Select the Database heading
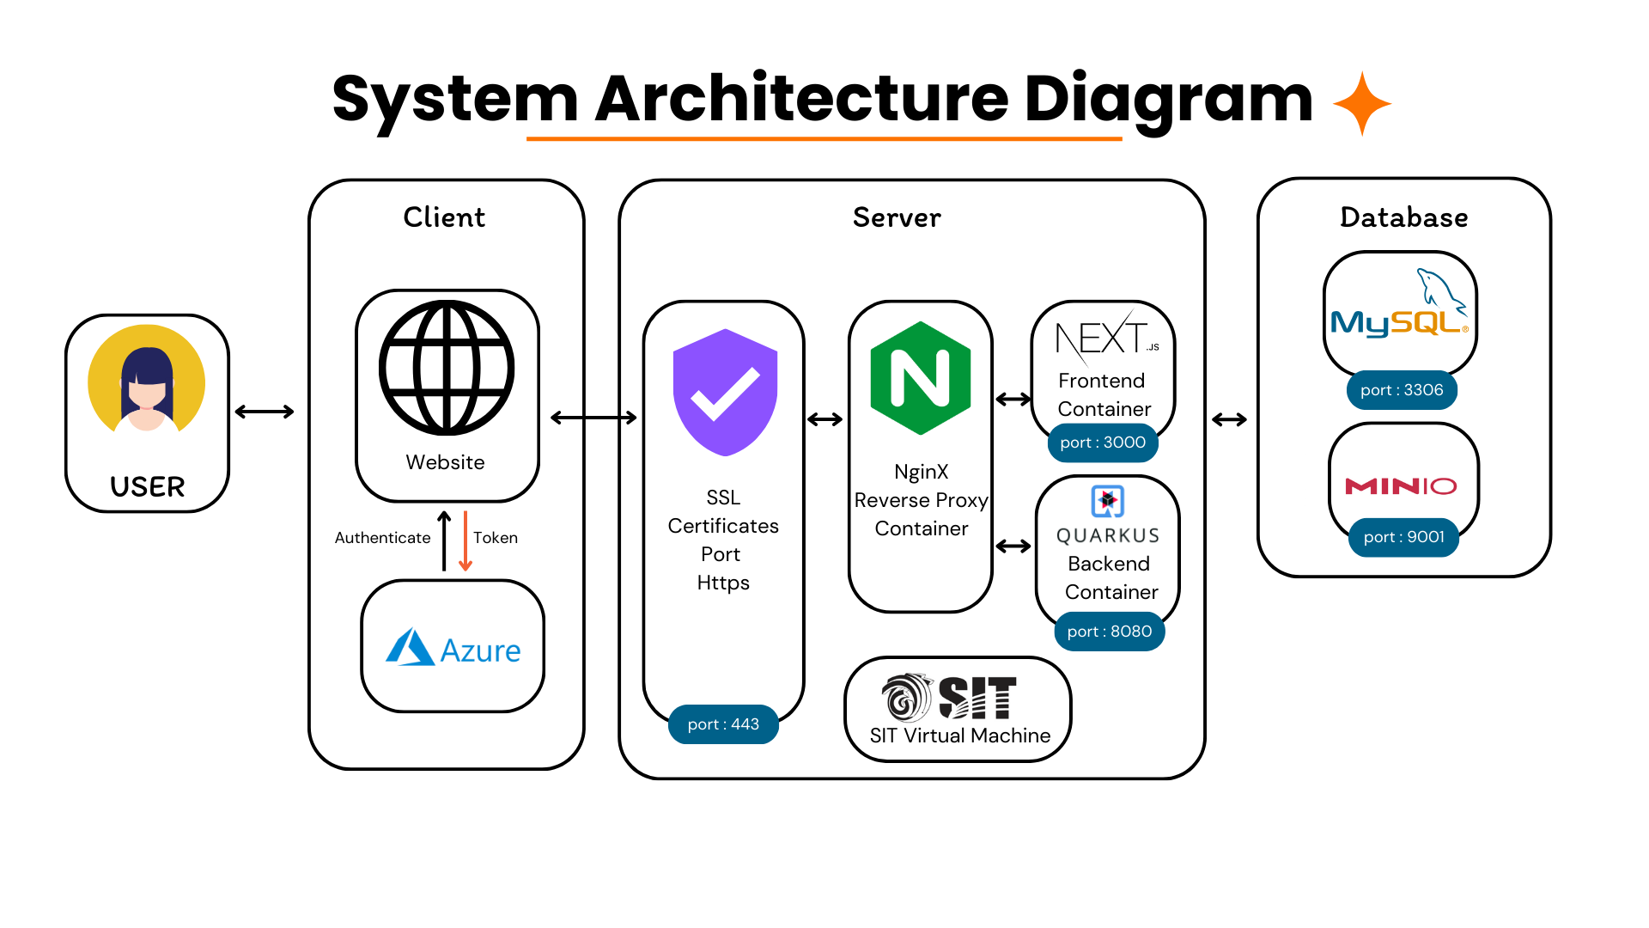The image size is (1649, 928). [x=1404, y=217]
